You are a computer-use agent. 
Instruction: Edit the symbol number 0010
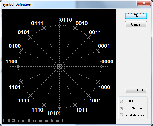tap(82, 23)
